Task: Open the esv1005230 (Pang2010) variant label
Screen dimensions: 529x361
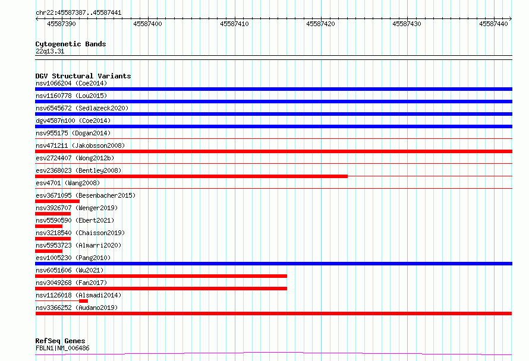Action: pos(73,258)
